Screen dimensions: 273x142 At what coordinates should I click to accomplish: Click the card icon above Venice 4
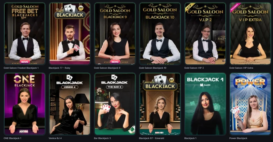[x=69, y=77]
